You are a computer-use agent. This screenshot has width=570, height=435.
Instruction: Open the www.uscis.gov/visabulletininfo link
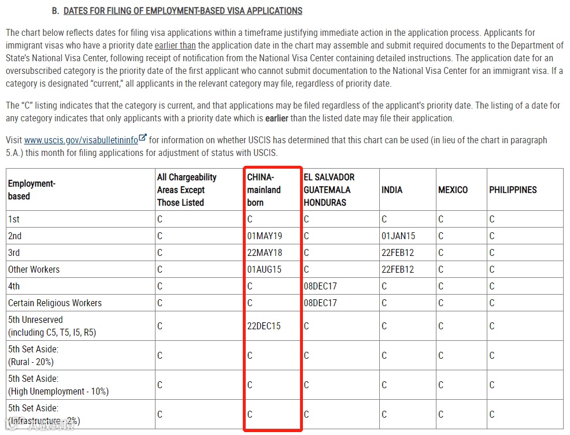(81, 140)
